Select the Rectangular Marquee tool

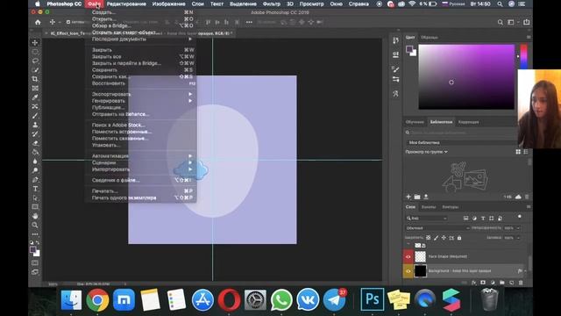[35, 52]
